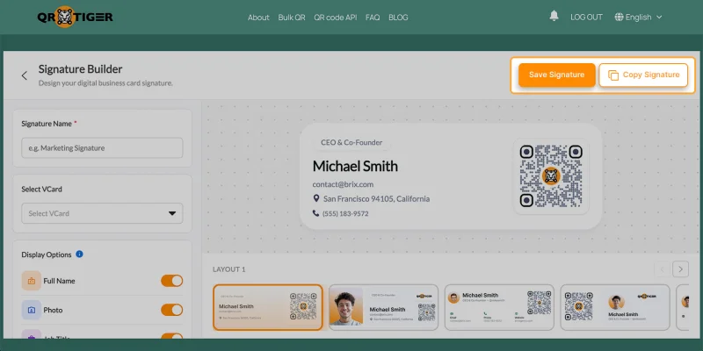
Task: Open the FAQ menu item
Action: pos(373,18)
